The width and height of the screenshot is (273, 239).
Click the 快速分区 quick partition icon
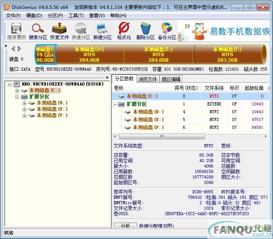(x=81, y=31)
